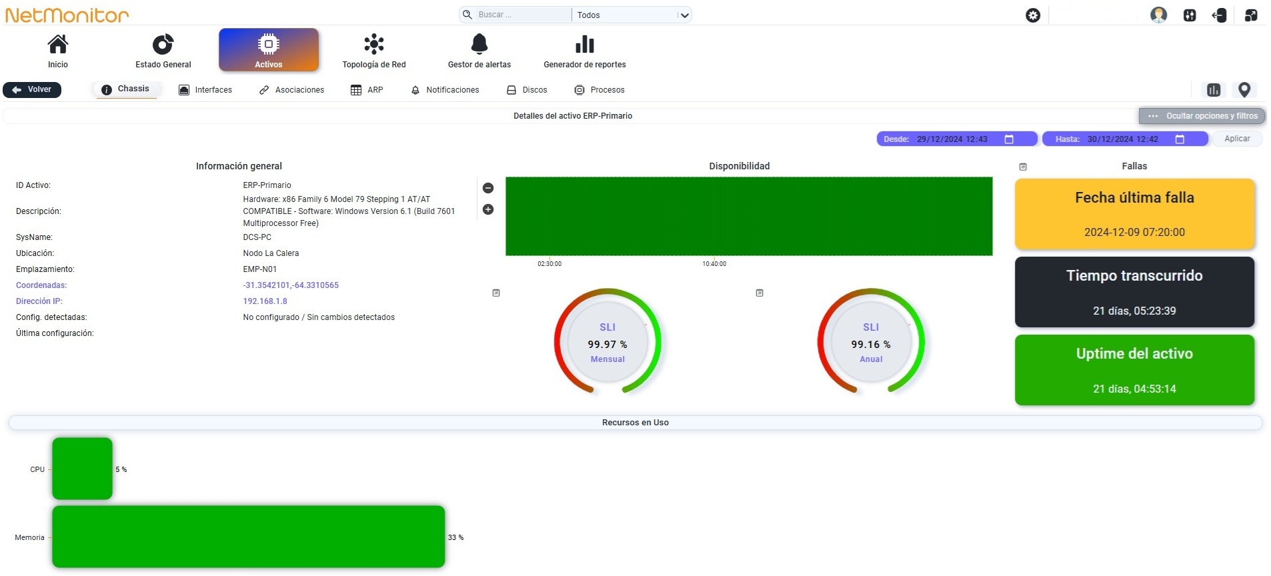The height and width of the screenshot is (576, 1271).
Task: Toggle Ocultar opciones y filtros
Action: tap(1202, 116)
